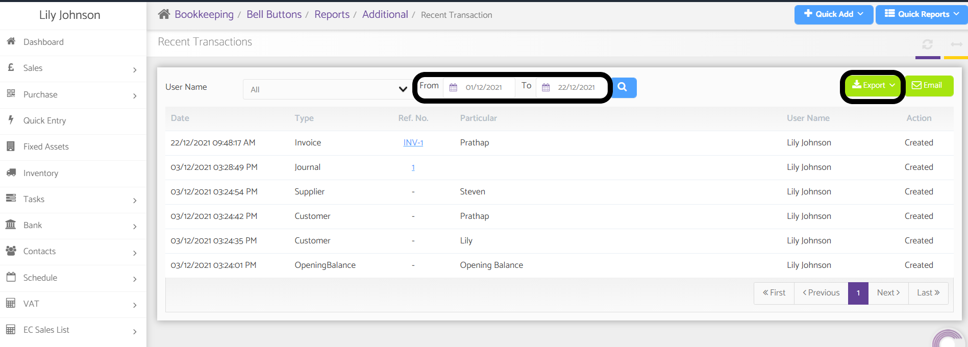
Task: Click the Supplier row Steven cell
Action: tap(473, 192)
